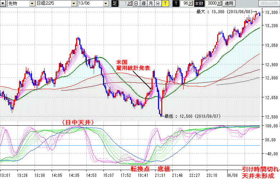Click inside the 3000 bar count field
The height and width of the screenshot is (179, 280).
pos(211,4)
